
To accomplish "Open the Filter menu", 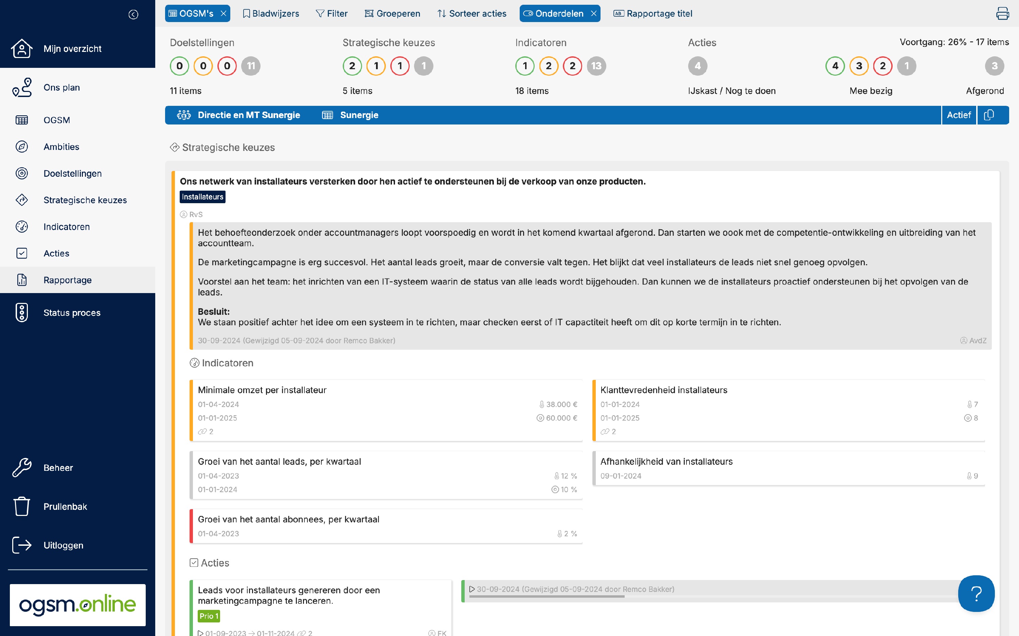I will point(332,14).
